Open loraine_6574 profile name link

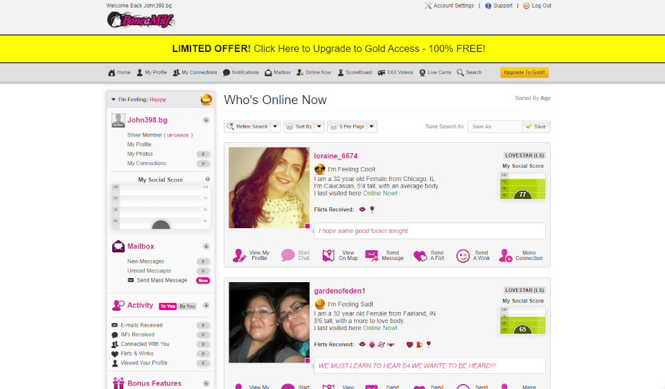coord(336,156)
